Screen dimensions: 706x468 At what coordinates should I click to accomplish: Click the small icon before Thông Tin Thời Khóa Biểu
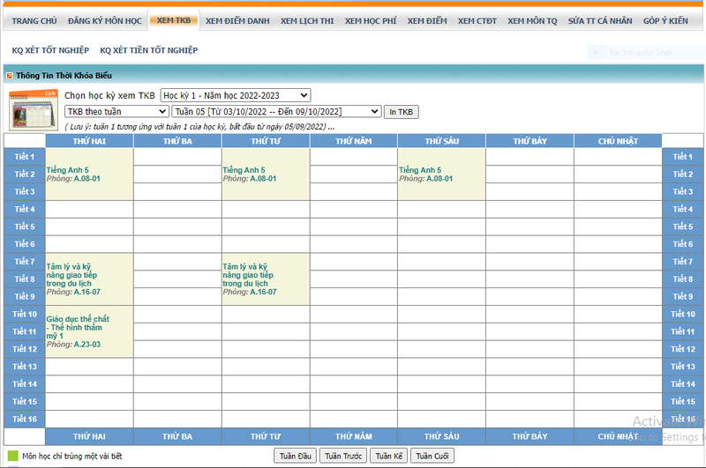click(x=10, y=76)
